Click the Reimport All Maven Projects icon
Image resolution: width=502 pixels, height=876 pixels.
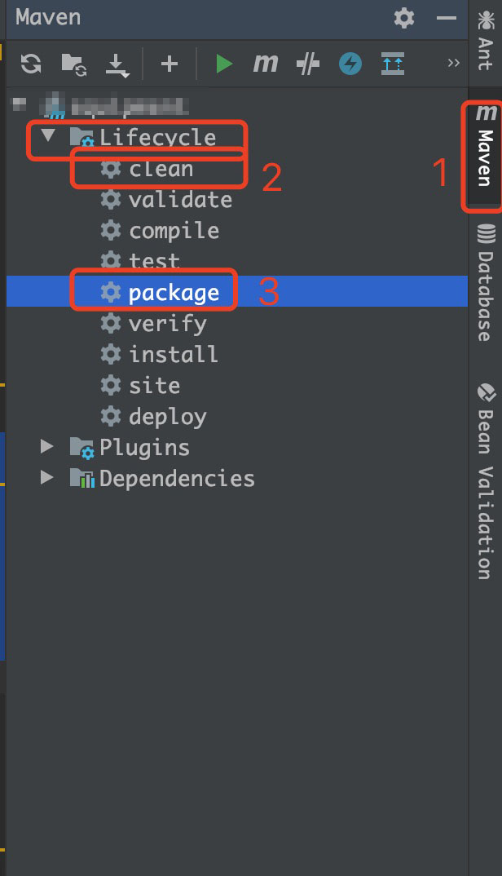[x=31, y=64]
